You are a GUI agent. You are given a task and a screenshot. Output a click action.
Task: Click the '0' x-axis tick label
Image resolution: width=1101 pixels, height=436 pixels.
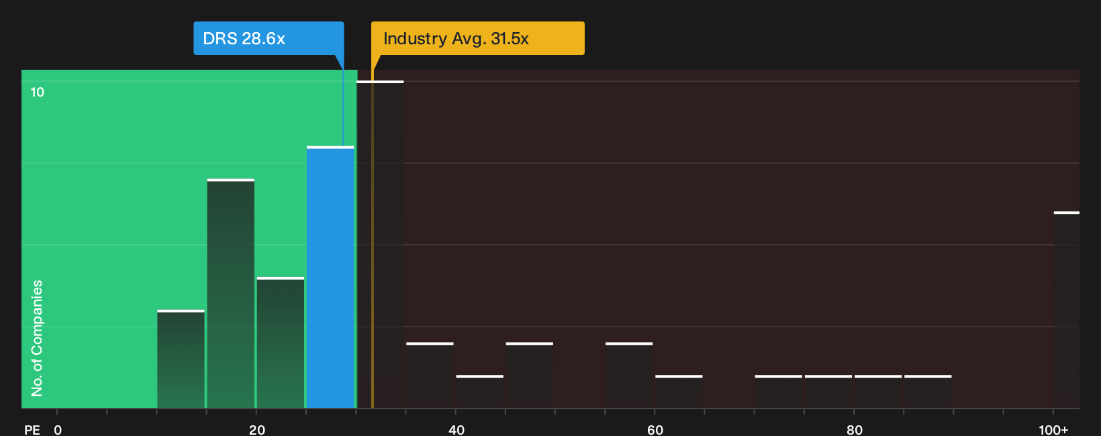58,430
